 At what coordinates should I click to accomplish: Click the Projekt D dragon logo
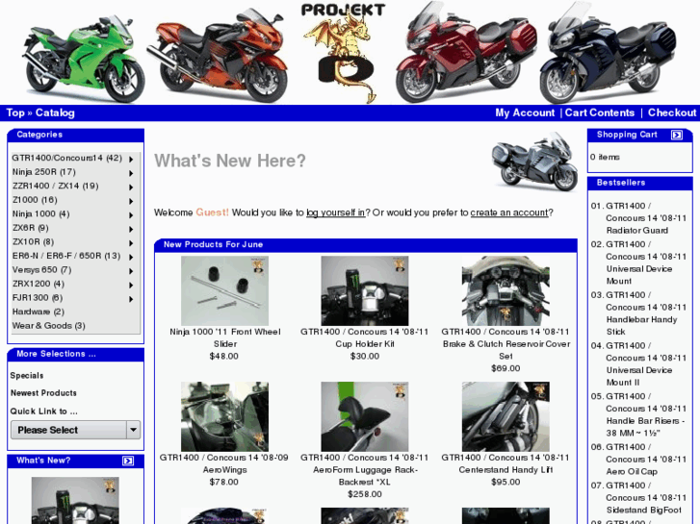pos(344,53)
